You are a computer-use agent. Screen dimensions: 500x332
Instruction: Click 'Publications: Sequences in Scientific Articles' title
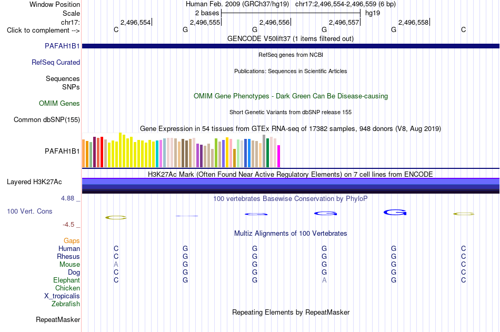(x=291, y=71)
